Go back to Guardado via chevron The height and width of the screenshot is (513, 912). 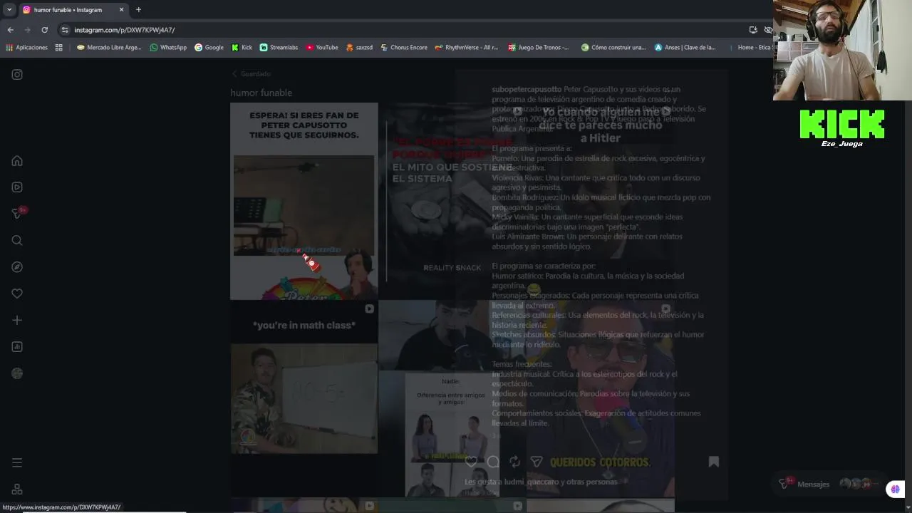coord(234,73)
